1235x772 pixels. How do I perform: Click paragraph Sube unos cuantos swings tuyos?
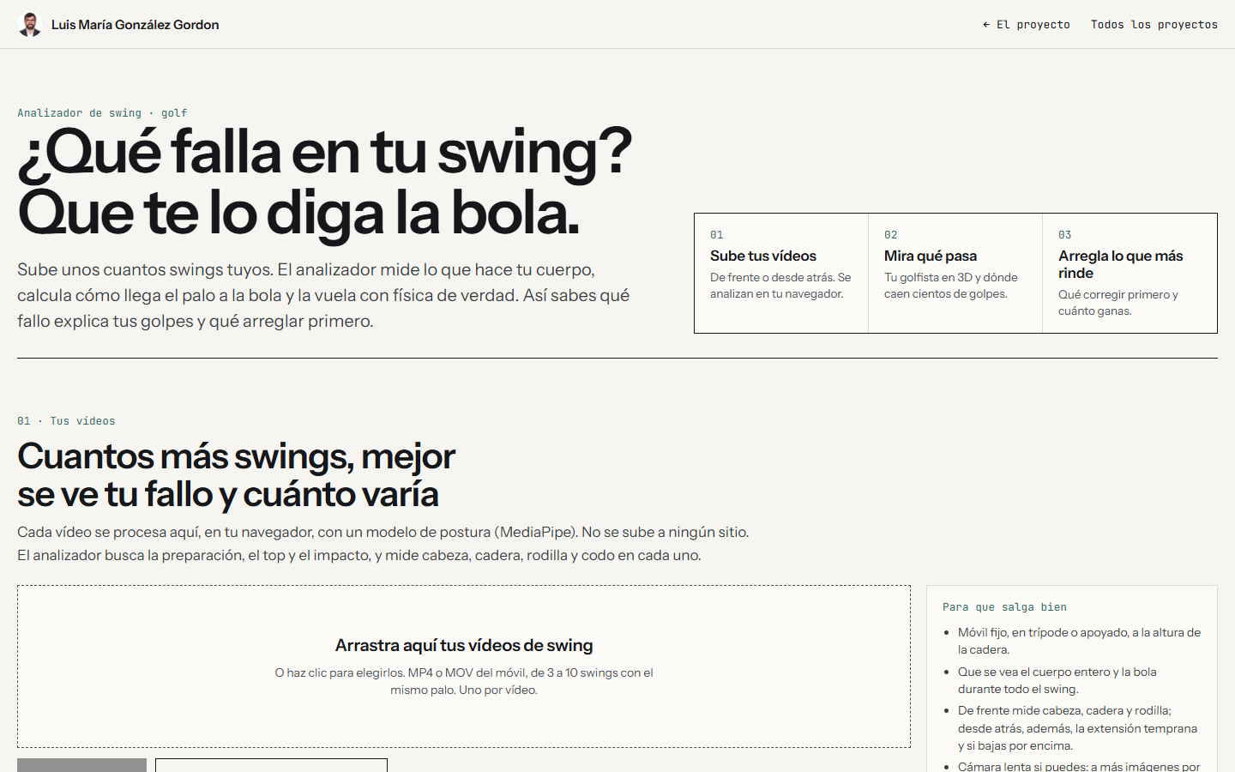323,295
